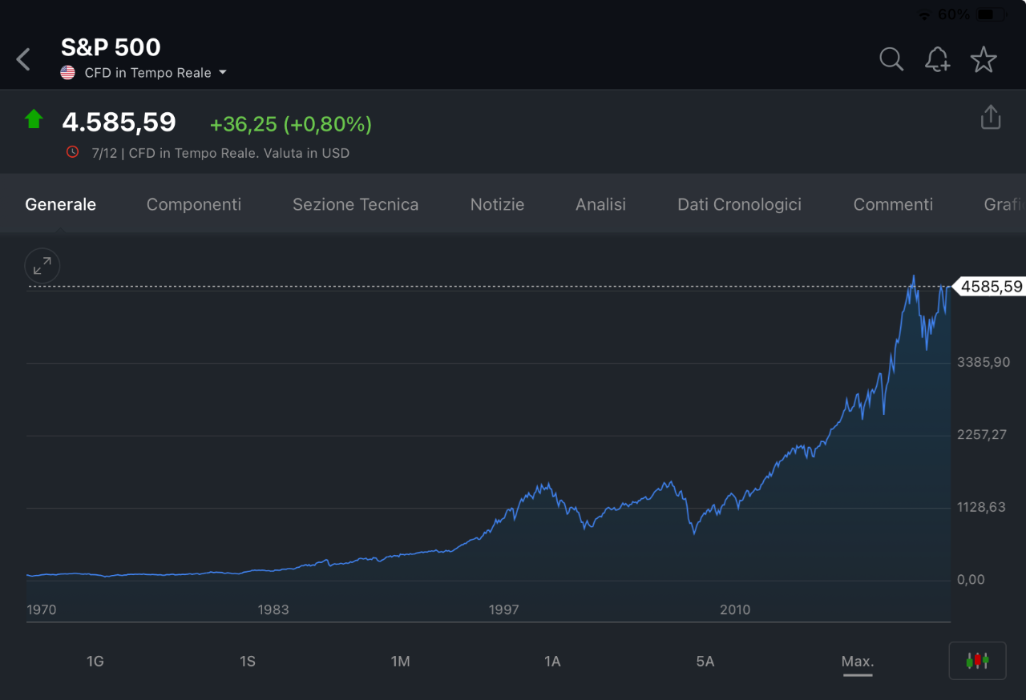Viewport: 1026px width, 700px height.
Task: Open the Commenti tab
Action: point(893,204)
